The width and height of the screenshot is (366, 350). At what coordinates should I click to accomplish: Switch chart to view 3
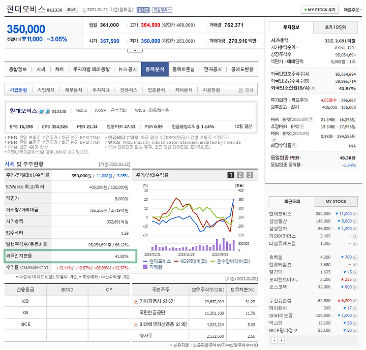[250, 175]
